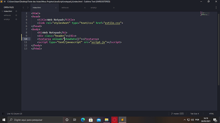Open Mail app from taskbar

[x=99, y=120]
